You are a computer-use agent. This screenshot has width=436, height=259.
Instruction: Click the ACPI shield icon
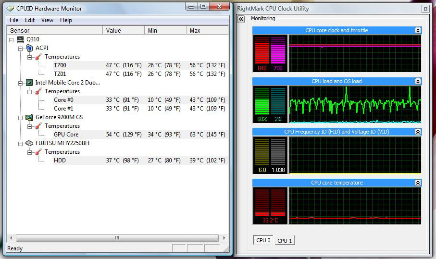pos(29,48)
